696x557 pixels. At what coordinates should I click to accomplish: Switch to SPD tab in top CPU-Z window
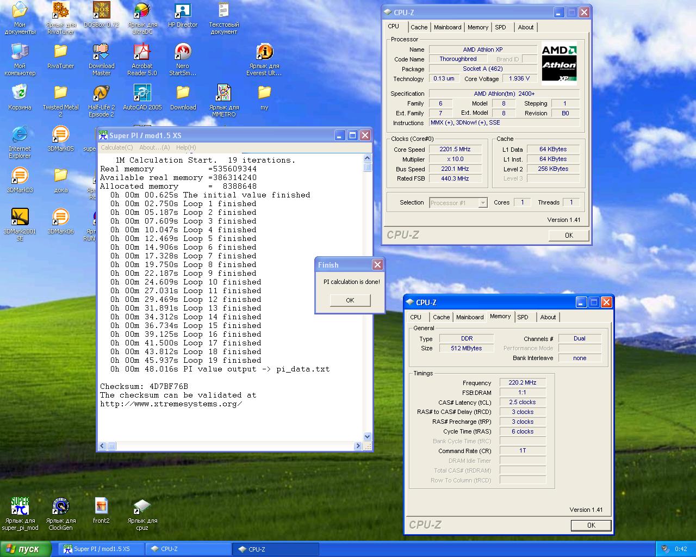coord(501,27)
